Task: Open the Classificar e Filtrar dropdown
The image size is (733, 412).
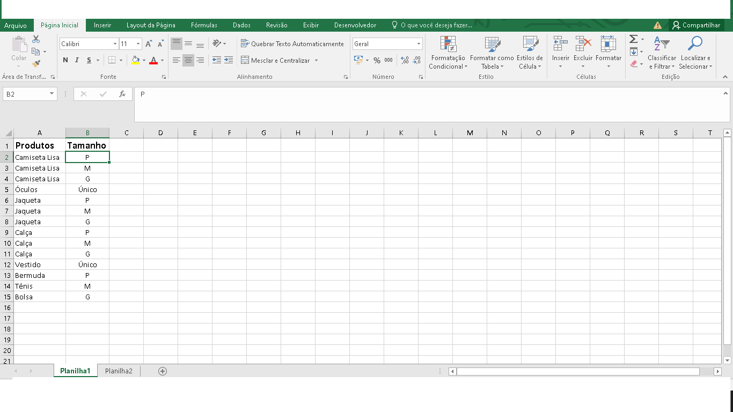Action: point(662,53)
